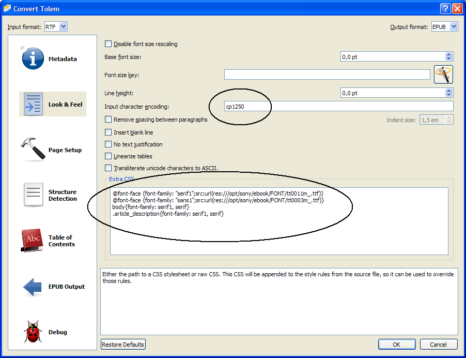
Task: Click the Cancel button
Action: [439, 345]
